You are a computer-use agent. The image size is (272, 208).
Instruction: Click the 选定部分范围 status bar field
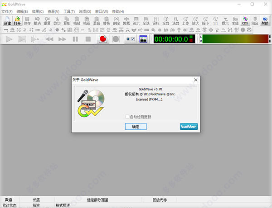tap(98, 200)
